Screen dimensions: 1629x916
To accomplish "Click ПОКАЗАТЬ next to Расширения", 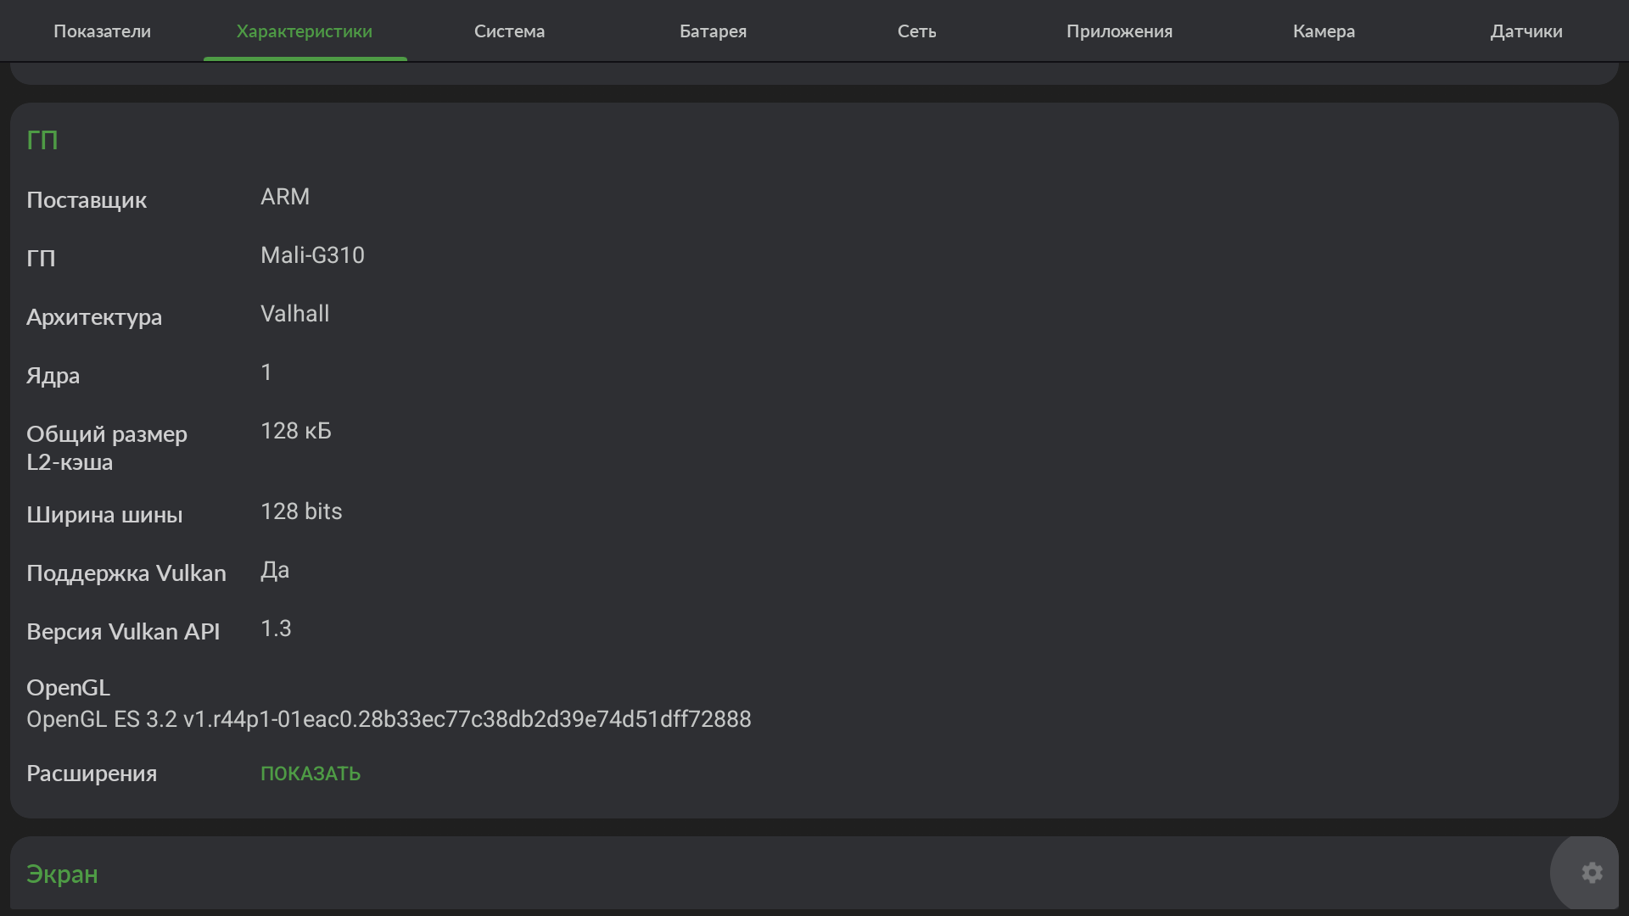I will point(311,774).
